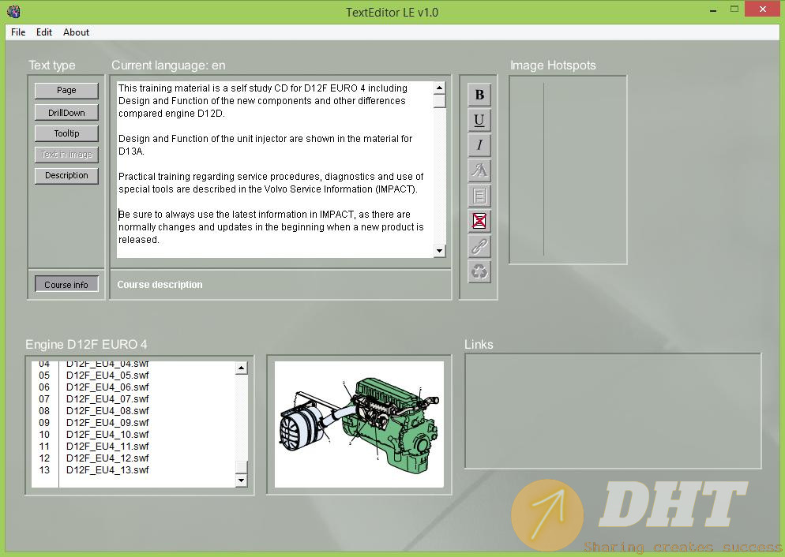The height and width of the screenshot is (557, 785).
Task: Click the paragraph starting "Be sure to always"
Action: click(x=271, y=227)
